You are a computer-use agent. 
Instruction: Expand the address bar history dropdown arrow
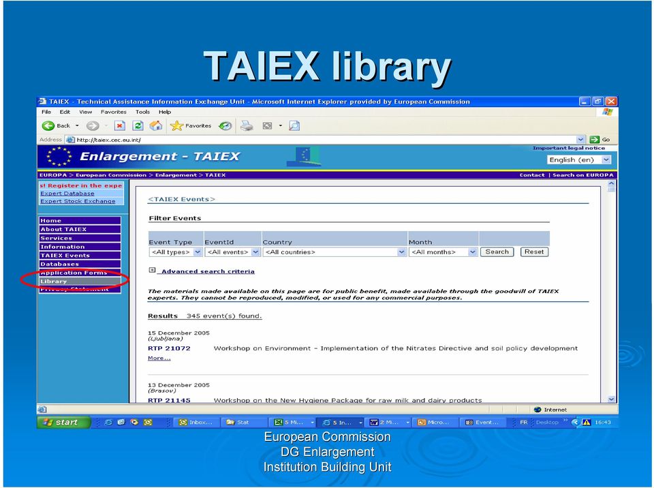(580, 140)
